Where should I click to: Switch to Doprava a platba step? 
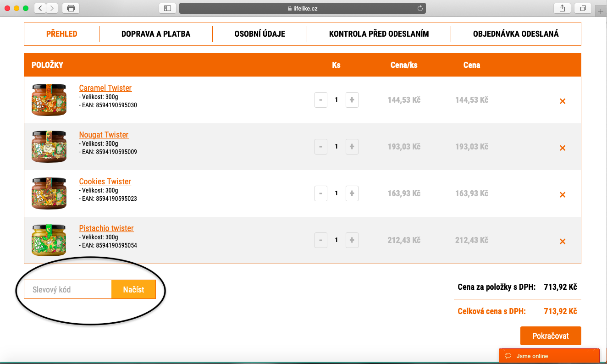[156, 34]
